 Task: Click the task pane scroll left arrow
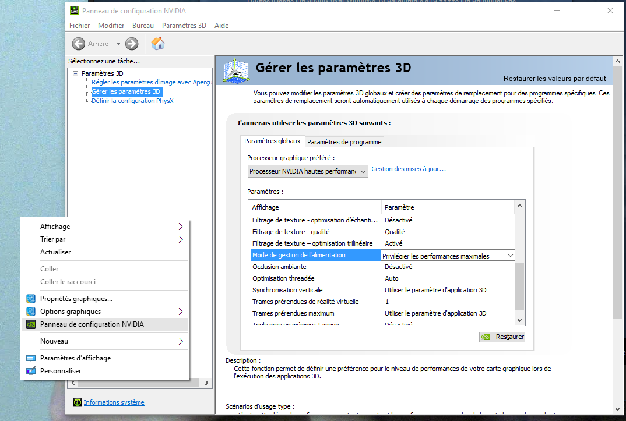coord(73,383)
